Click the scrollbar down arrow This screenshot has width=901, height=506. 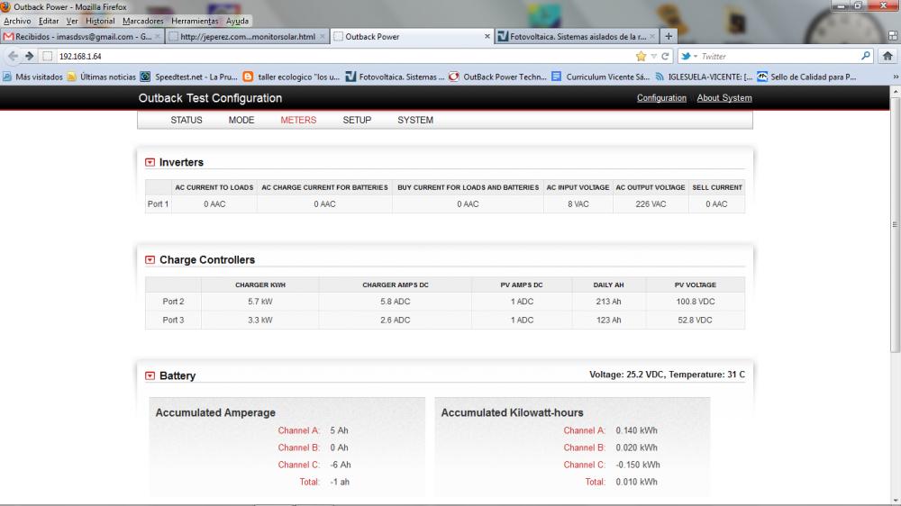tap(895, 501)
